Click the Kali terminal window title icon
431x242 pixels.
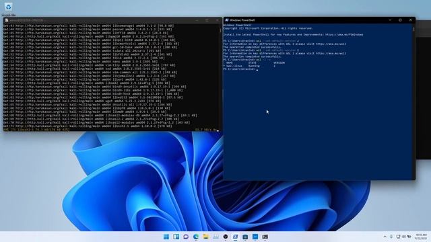click(x=7, y=20)
